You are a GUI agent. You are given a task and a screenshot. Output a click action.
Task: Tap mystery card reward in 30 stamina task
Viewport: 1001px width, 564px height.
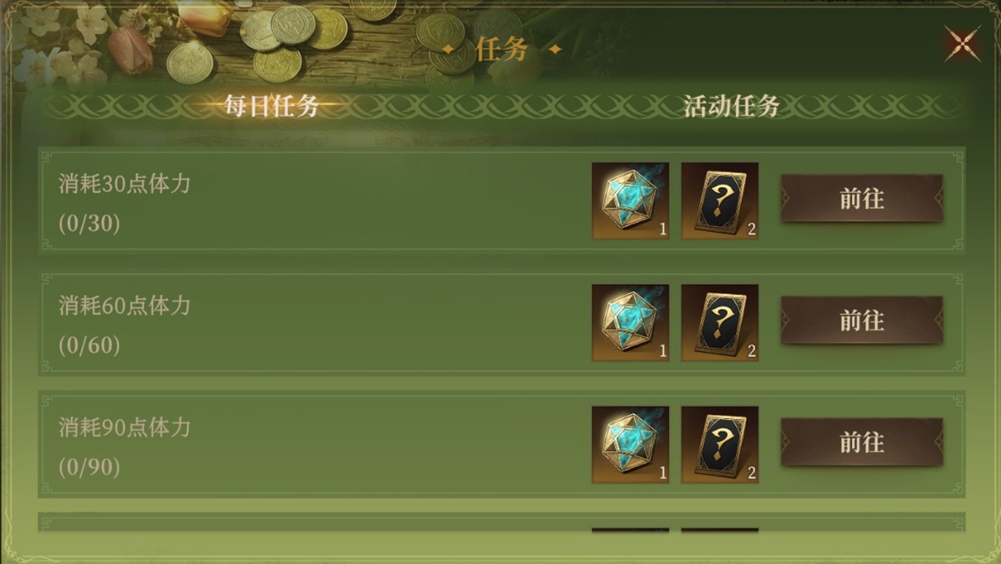(x=719, y=200)
